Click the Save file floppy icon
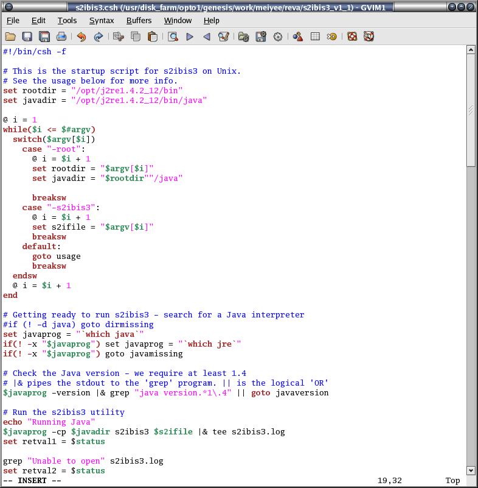The image size is (478, 488). pos(27,37)
